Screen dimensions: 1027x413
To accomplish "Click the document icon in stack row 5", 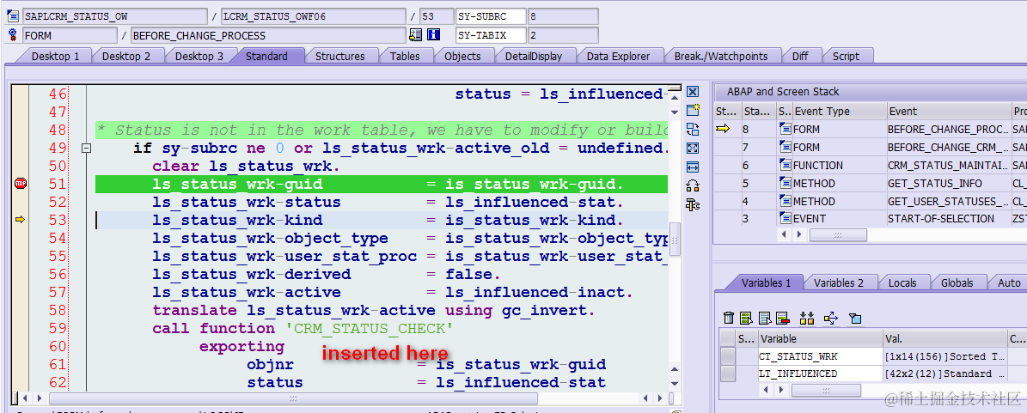I will click(785, 183).
